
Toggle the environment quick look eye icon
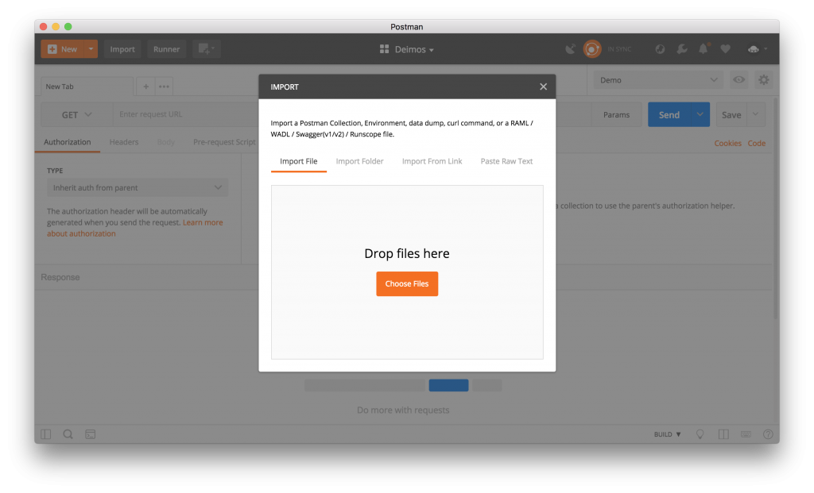click(x=738, y=80)
